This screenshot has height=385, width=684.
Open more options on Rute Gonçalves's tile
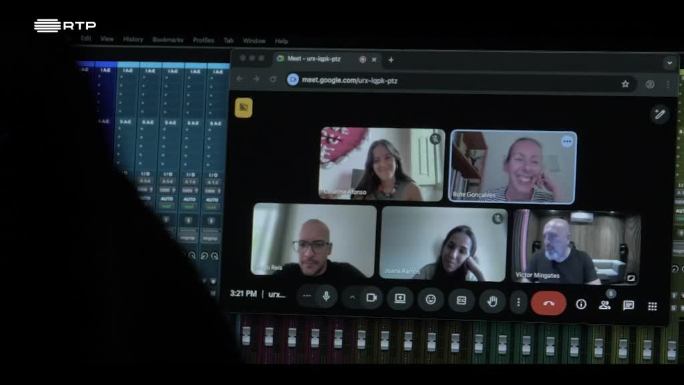pos(567,141)
